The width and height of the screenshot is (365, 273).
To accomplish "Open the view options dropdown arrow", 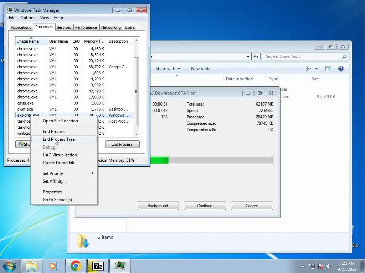I will tap(316, 69).
